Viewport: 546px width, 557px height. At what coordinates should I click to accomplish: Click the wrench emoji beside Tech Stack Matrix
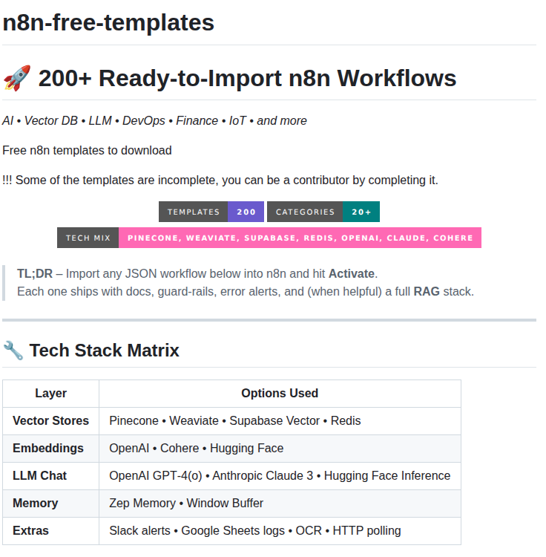13,351
